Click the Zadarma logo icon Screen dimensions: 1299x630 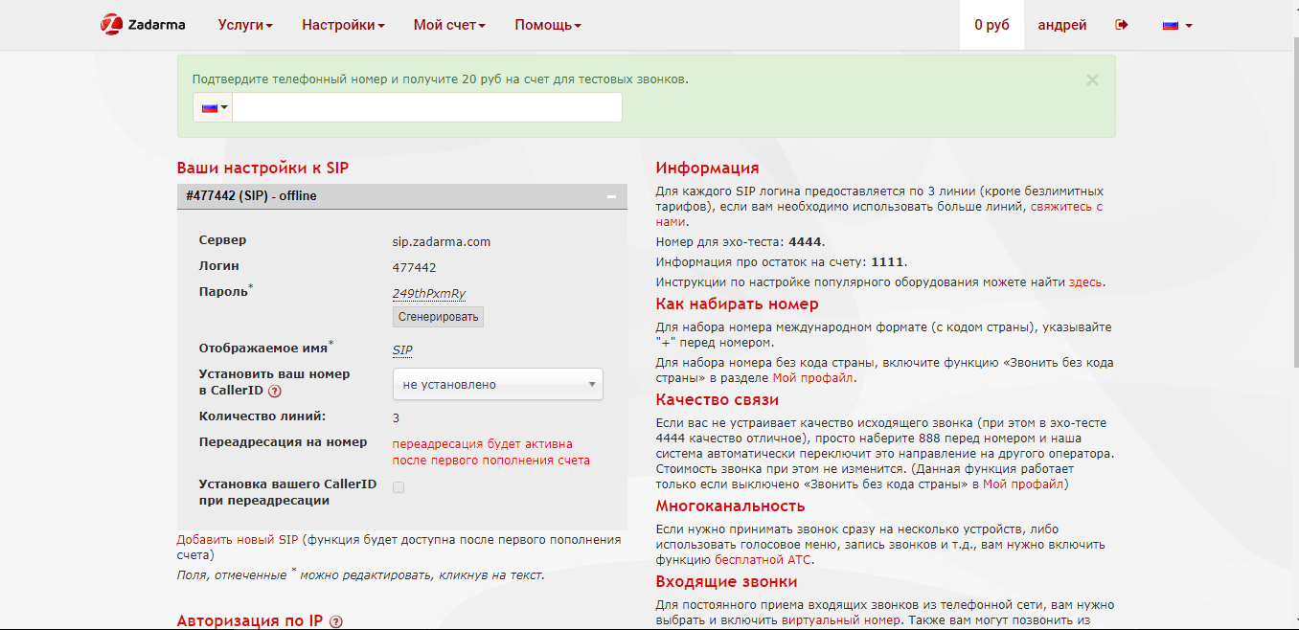(x=112, y=25)
